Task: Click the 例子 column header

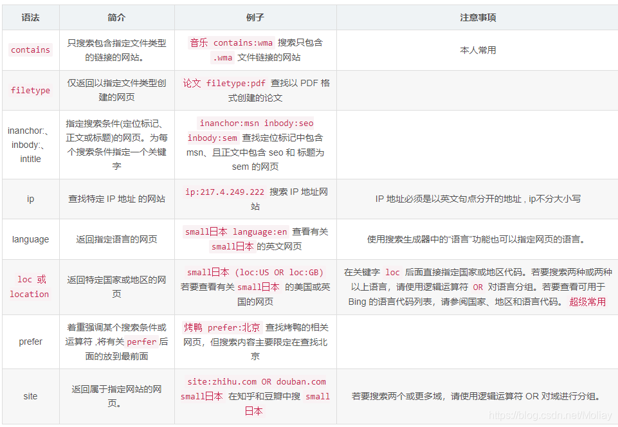Action: [254, 17]
